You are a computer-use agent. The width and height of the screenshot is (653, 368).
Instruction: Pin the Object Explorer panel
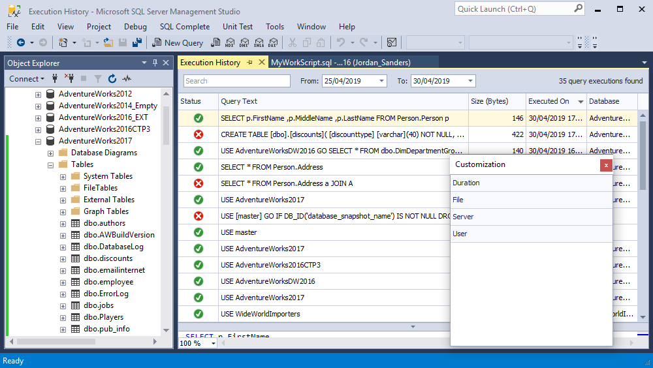pyautogui.click(x=155, y=63)
